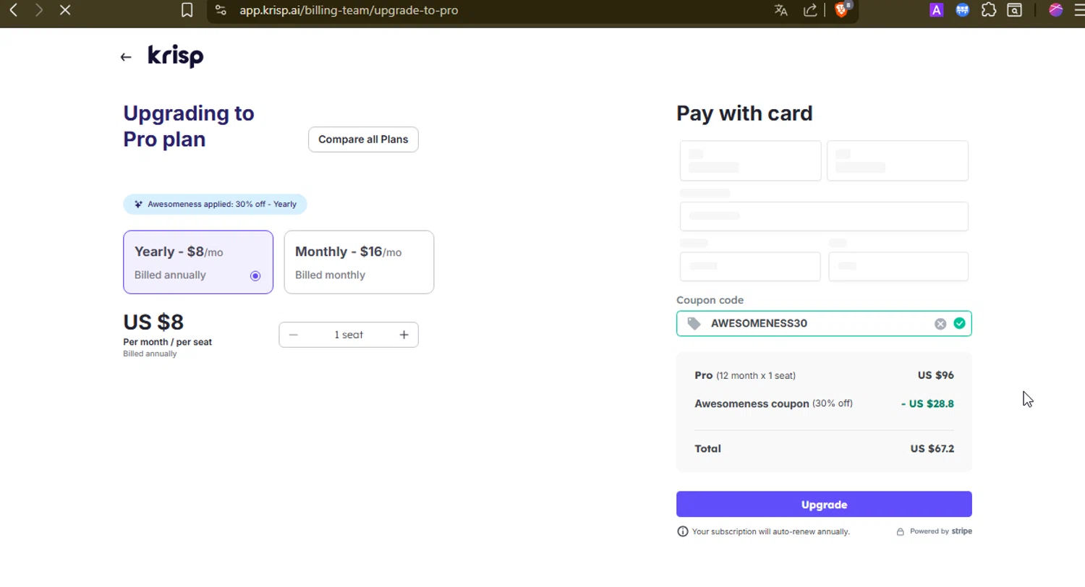Click the address bar URL

click(x=349, y=10)
